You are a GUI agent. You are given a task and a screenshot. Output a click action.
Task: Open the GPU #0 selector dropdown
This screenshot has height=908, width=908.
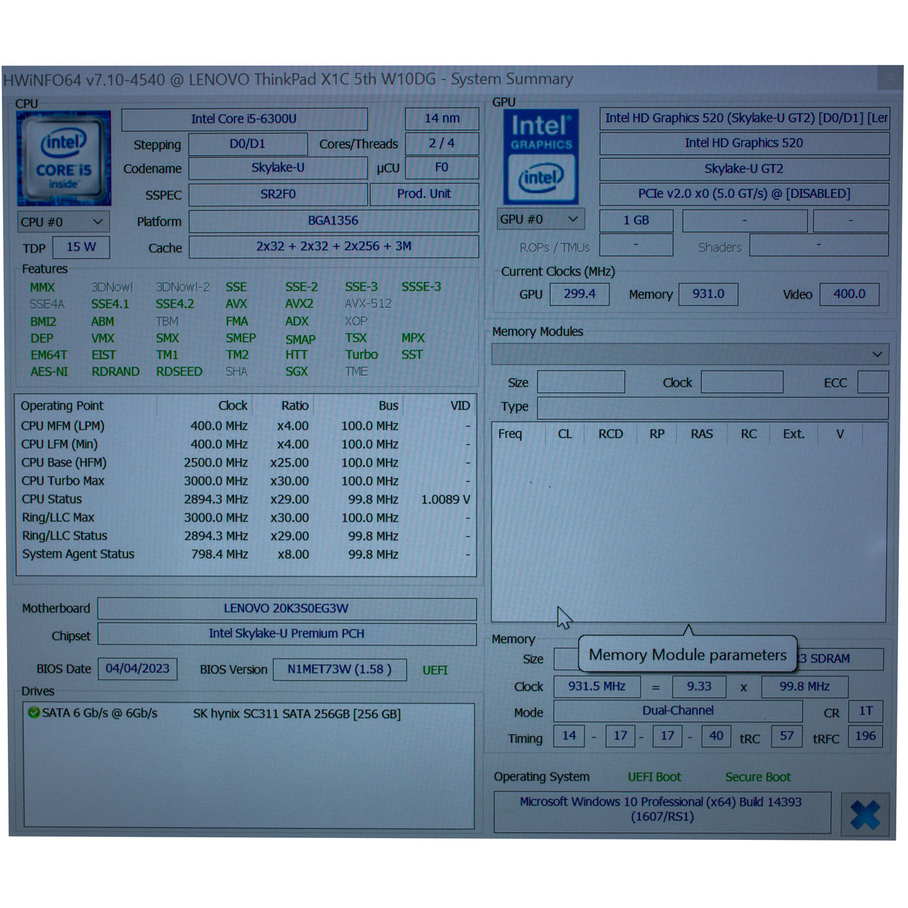pos(540,219)
